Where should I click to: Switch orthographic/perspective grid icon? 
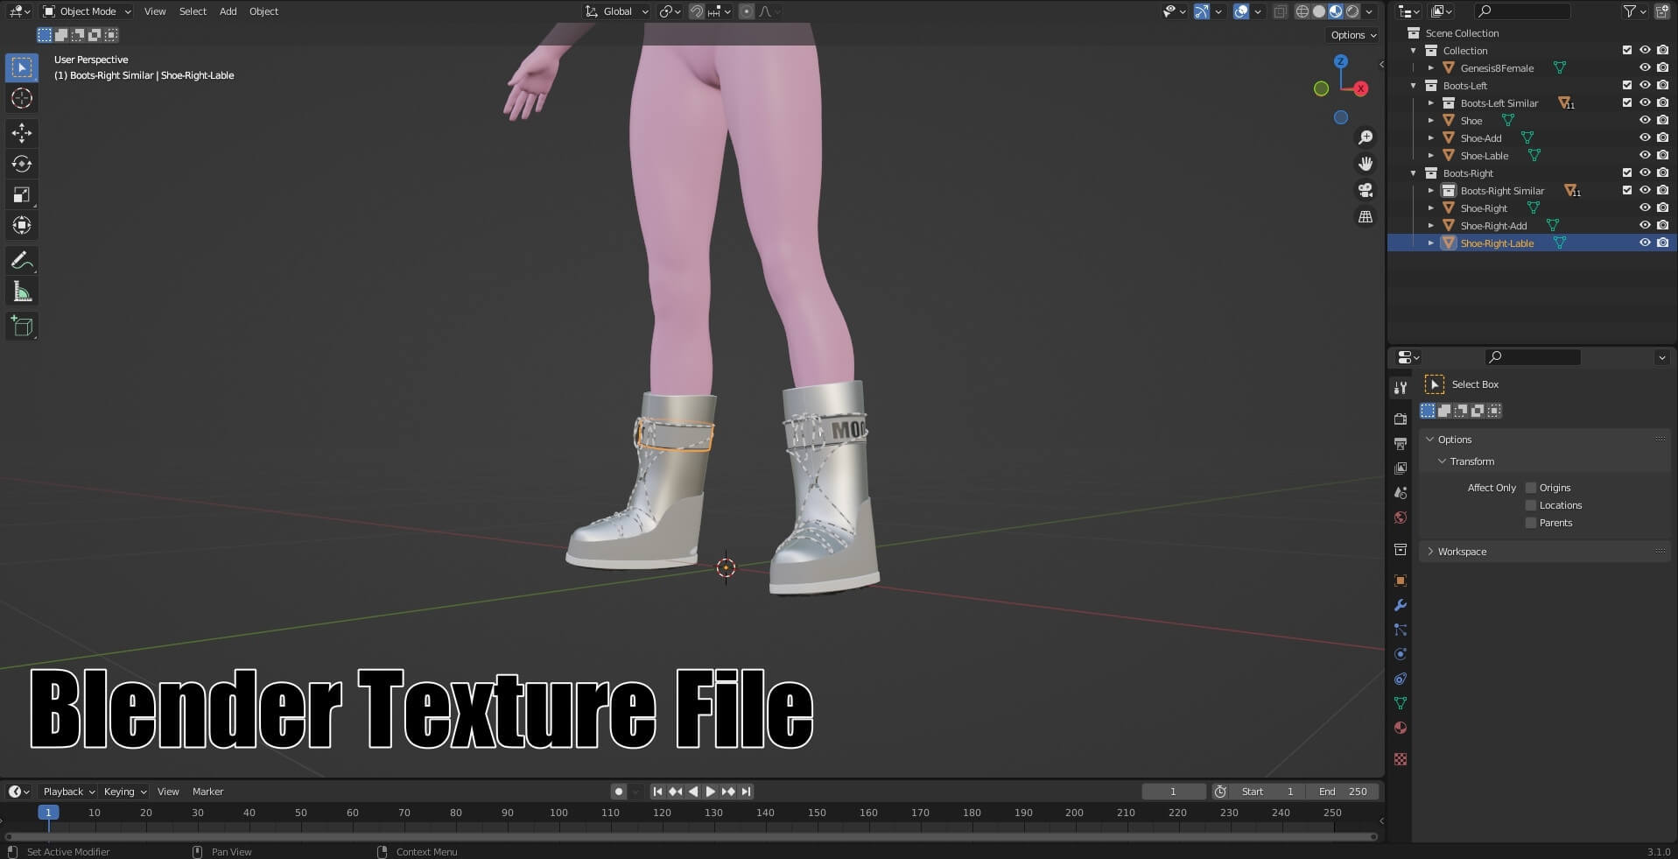[x=1366, y=216]
